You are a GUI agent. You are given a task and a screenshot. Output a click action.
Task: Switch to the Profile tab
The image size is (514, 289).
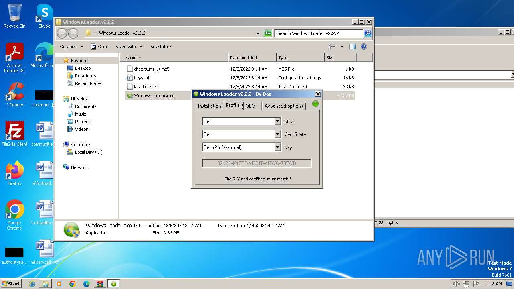233,105
